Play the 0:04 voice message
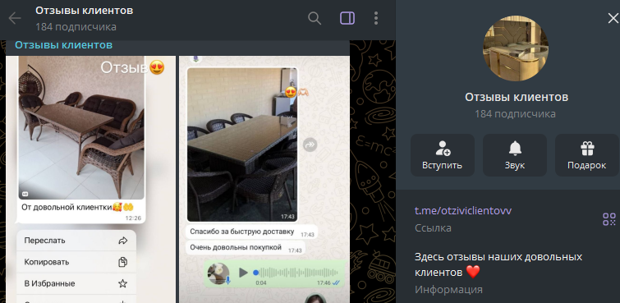 click(x=243, y=273)
